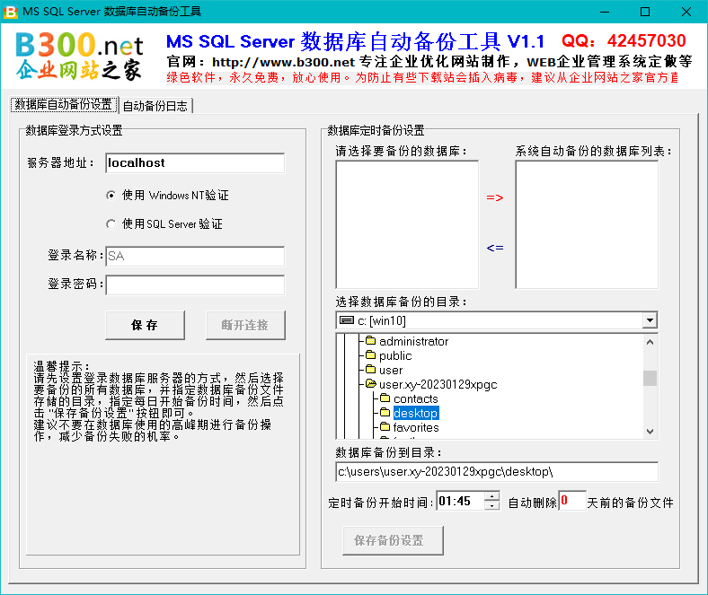This screenshot has width=708, height=595.
Task: Open the c: [win10] drive dropdown
Action: (x=650, y=320)
